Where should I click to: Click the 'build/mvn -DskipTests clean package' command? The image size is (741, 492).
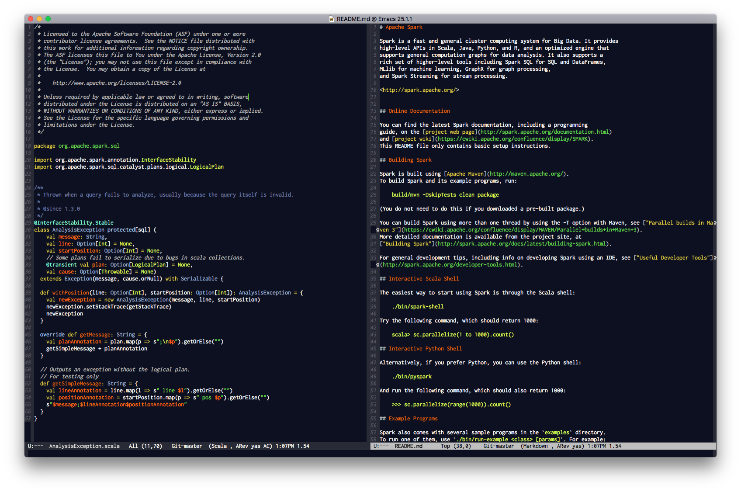point(445,195)
